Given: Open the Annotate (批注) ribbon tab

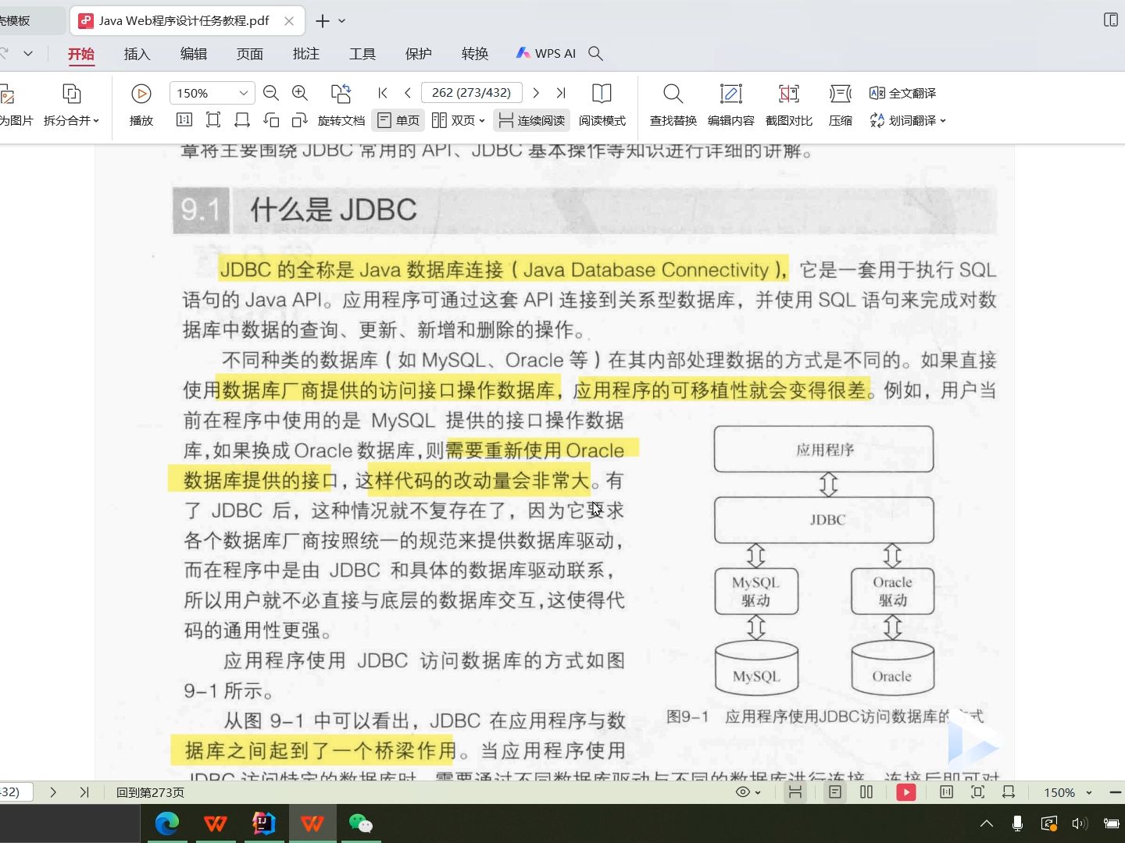Looking at the screenshot, I should (x=306, y=54).
